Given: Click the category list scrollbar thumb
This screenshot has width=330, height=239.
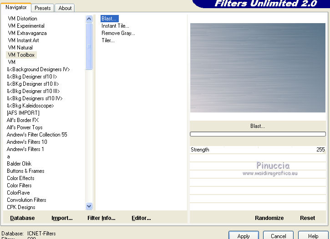Looking at the screenshot, I should tap(89, 46).
